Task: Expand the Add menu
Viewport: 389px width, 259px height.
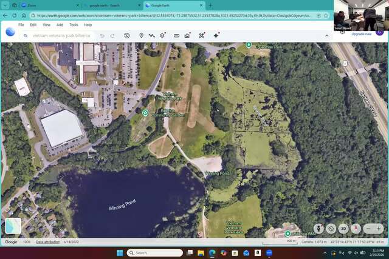Action: click(x=60, y=25)
